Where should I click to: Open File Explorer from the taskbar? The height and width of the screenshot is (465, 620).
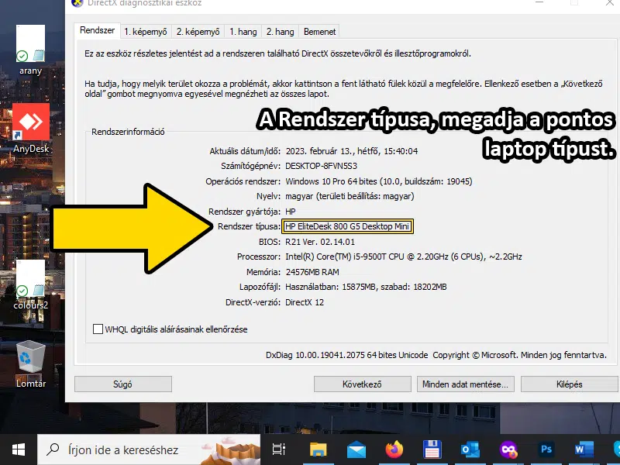point(319,449)
